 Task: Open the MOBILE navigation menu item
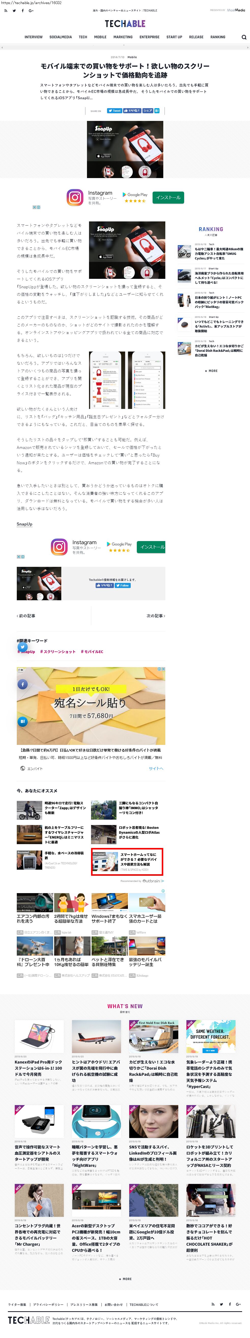point(100,37)
